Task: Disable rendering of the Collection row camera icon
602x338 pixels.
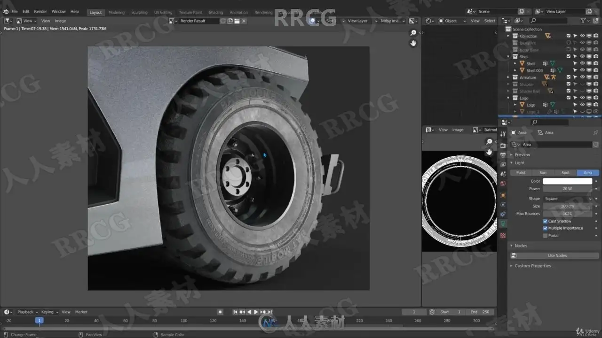Action: 596,36
